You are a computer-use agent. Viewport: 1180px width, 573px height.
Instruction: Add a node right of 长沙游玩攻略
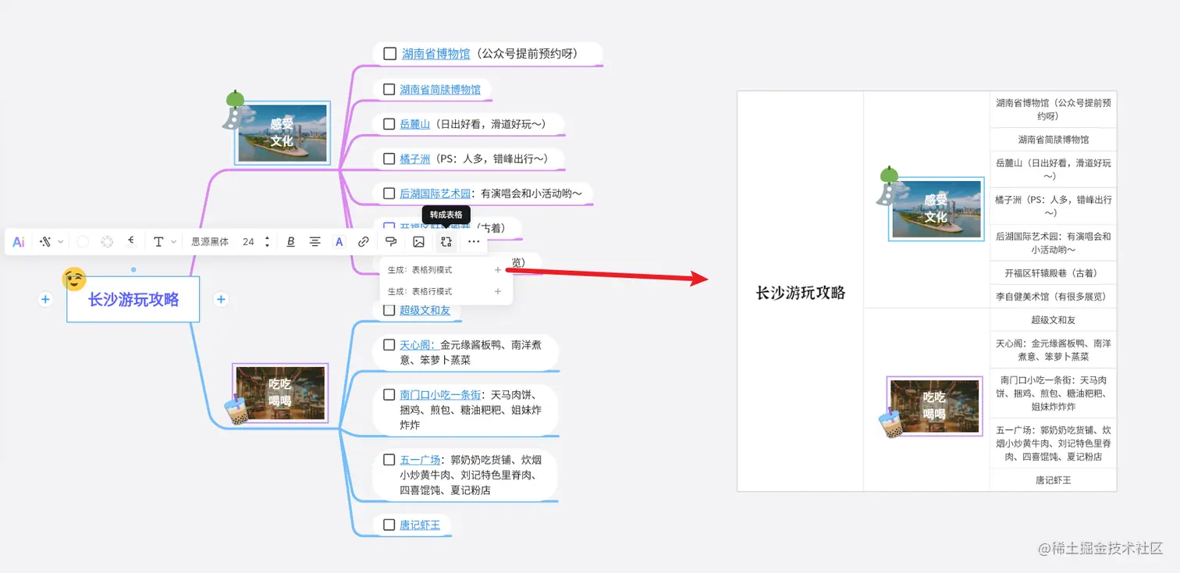221,299
